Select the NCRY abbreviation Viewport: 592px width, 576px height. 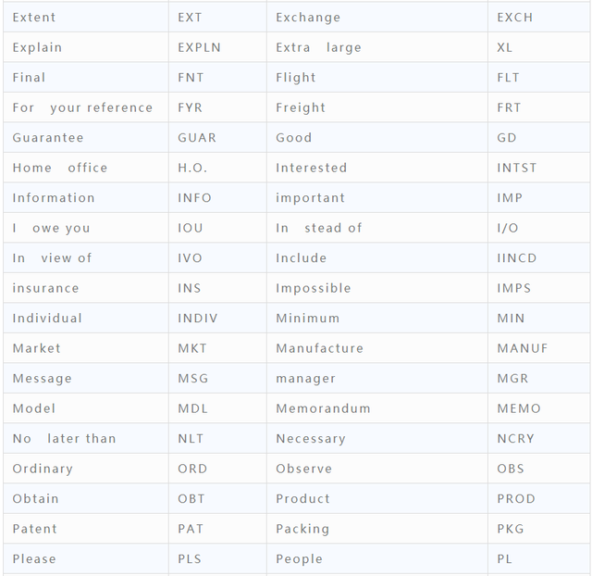[x=515, y=439]
